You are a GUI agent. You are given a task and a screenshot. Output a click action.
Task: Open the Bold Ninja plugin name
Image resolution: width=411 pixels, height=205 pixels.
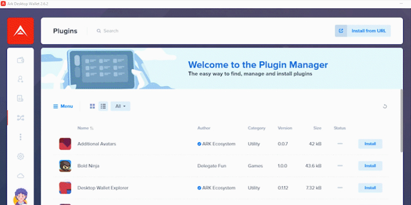88,166
